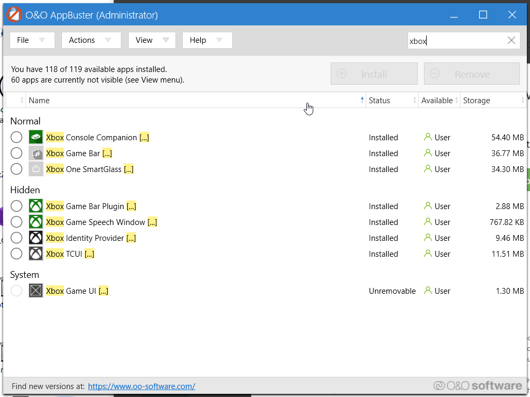Click the 767.82 KB storage value

tap(507, 222)
